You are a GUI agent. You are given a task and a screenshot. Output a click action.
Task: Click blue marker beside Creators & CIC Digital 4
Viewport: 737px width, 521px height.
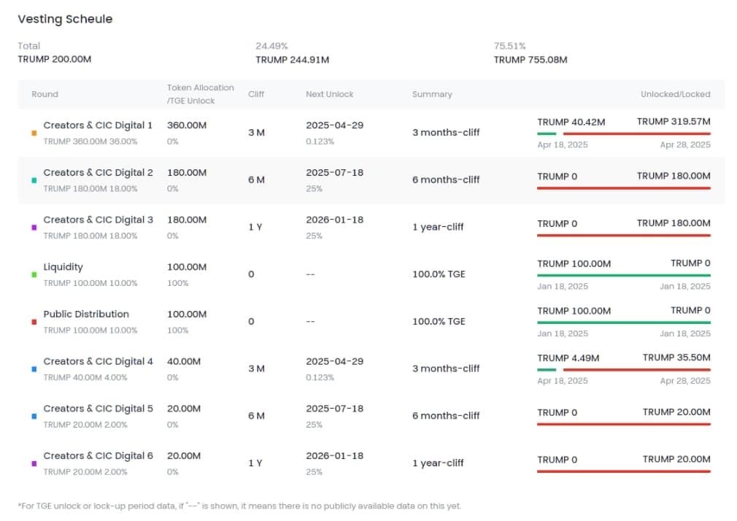pos(34,369)
